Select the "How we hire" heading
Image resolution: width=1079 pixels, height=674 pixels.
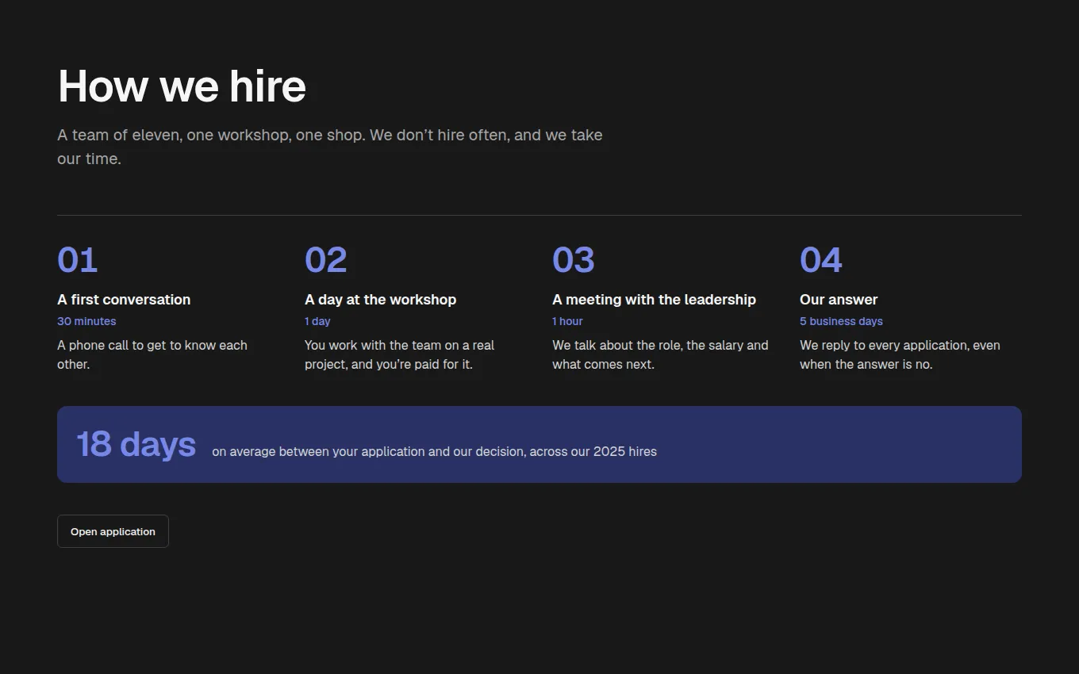(182, 86)
